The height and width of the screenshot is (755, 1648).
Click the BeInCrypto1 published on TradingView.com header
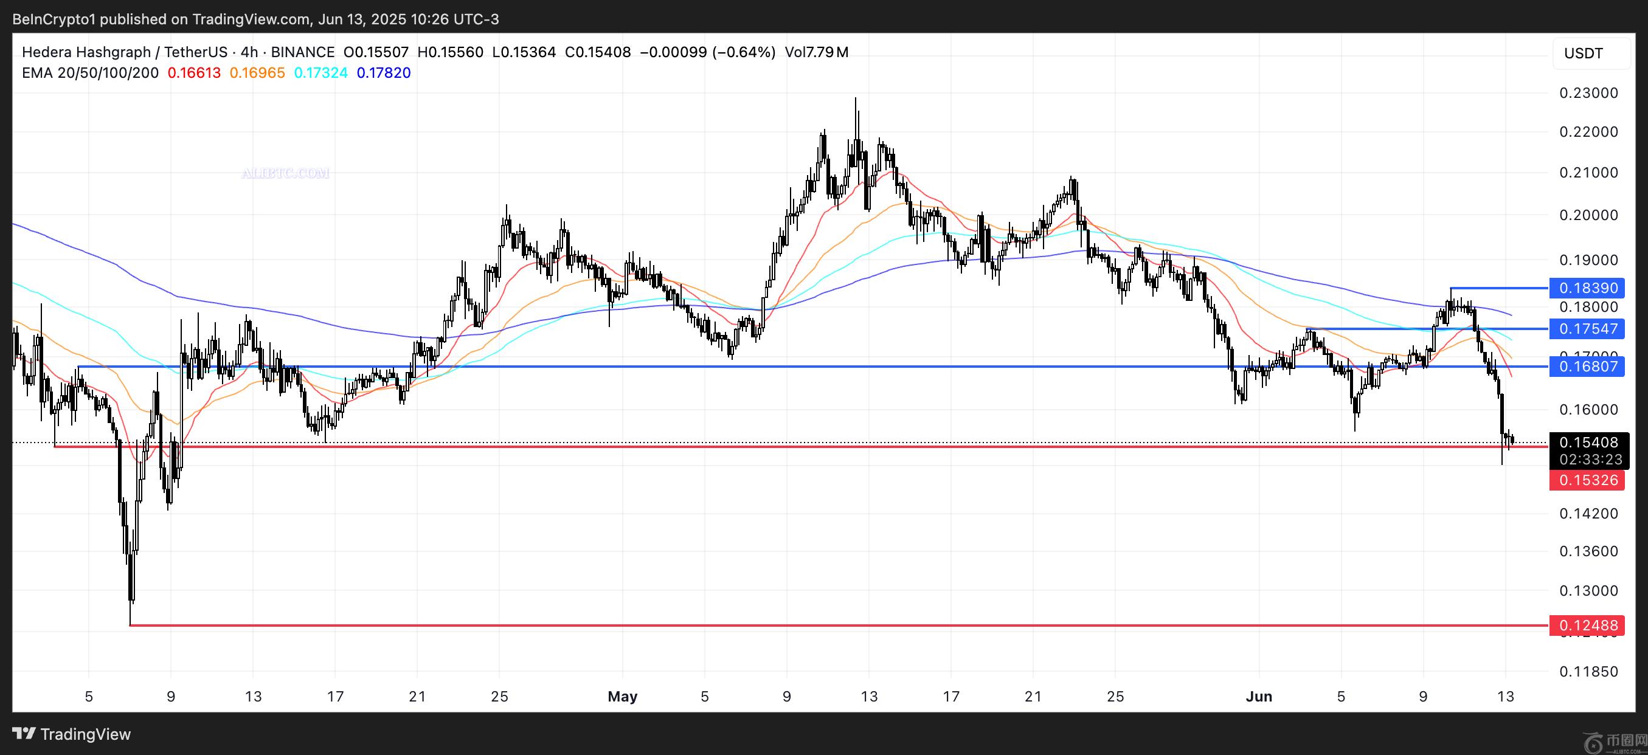click(x=256, y=19)
